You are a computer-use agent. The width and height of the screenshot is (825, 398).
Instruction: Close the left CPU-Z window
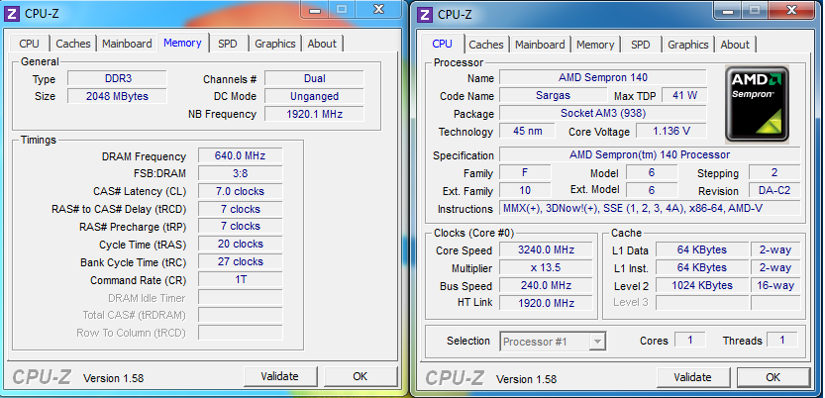pos(378,8)
